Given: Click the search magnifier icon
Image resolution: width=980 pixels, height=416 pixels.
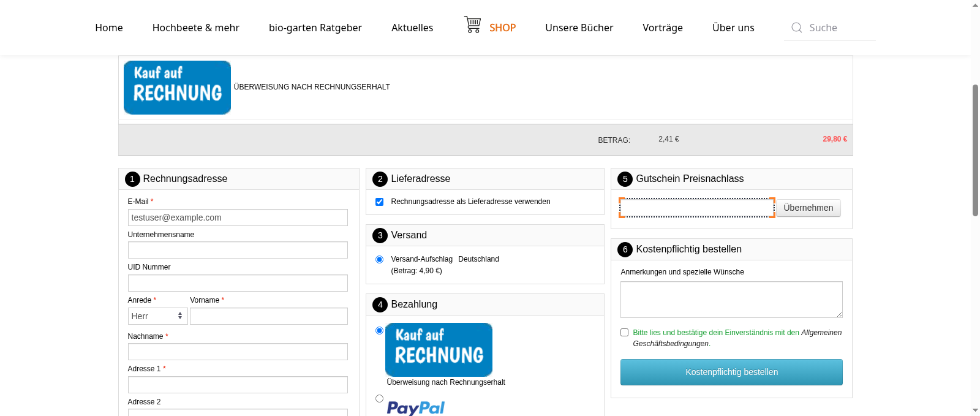Looking at the screenshot, I should 796,28.
